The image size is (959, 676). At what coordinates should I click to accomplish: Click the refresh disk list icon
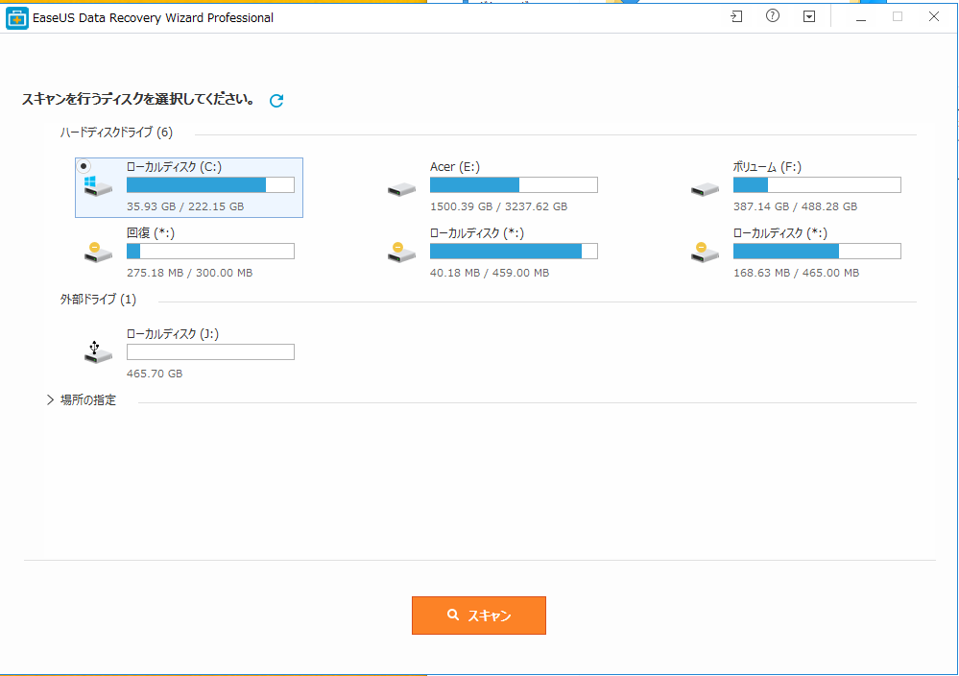click(x=276, y=101)
